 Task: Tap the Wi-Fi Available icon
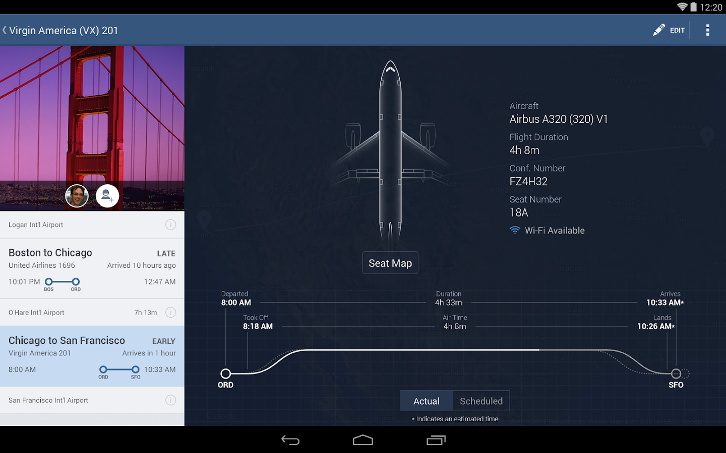pos(515,230)
